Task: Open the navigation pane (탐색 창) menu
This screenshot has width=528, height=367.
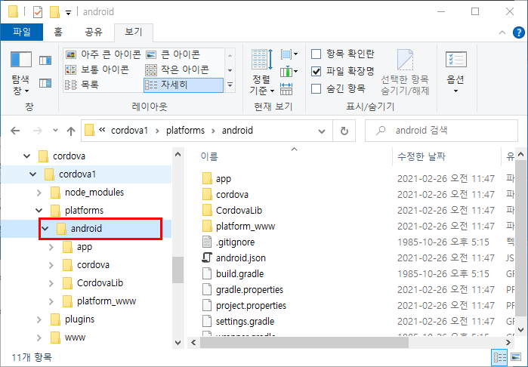Action: [x=21, y=72]
